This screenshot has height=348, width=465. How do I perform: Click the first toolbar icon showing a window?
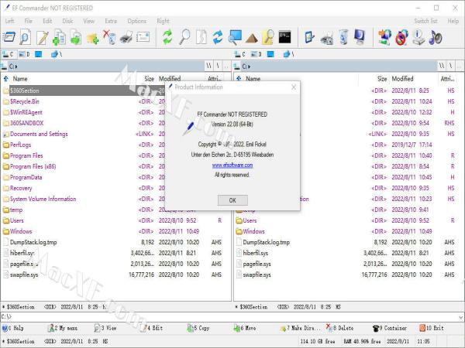click(9, 38)
